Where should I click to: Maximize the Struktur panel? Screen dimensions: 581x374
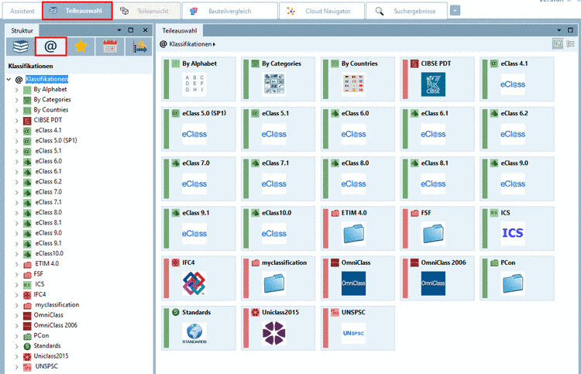click(x=131, y=30)
